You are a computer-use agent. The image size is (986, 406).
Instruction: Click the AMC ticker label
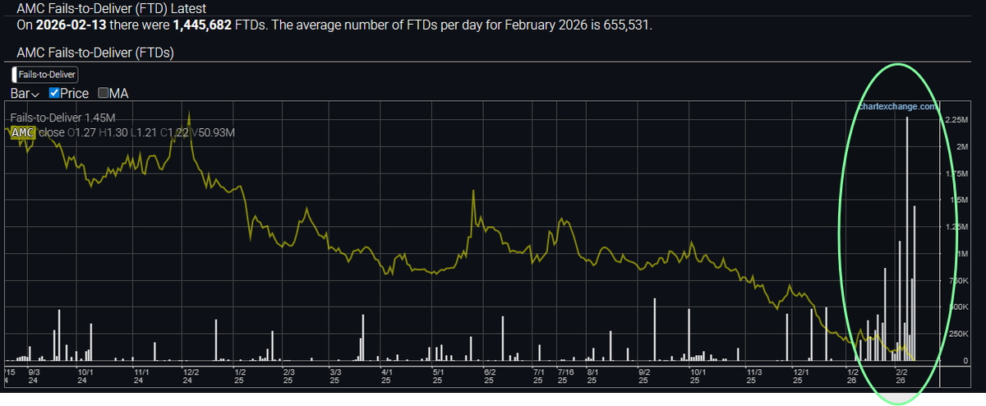(x=22, y=132)
